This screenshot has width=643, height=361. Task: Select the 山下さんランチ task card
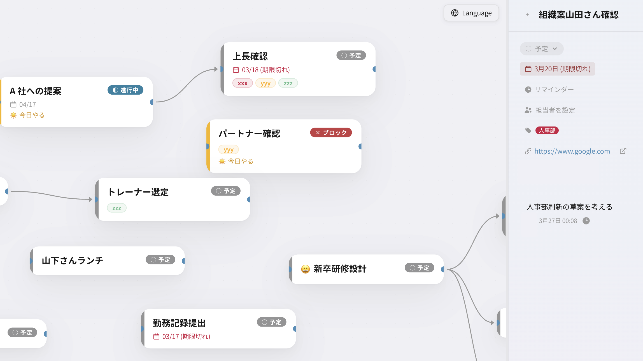click(x=107, y=261)
